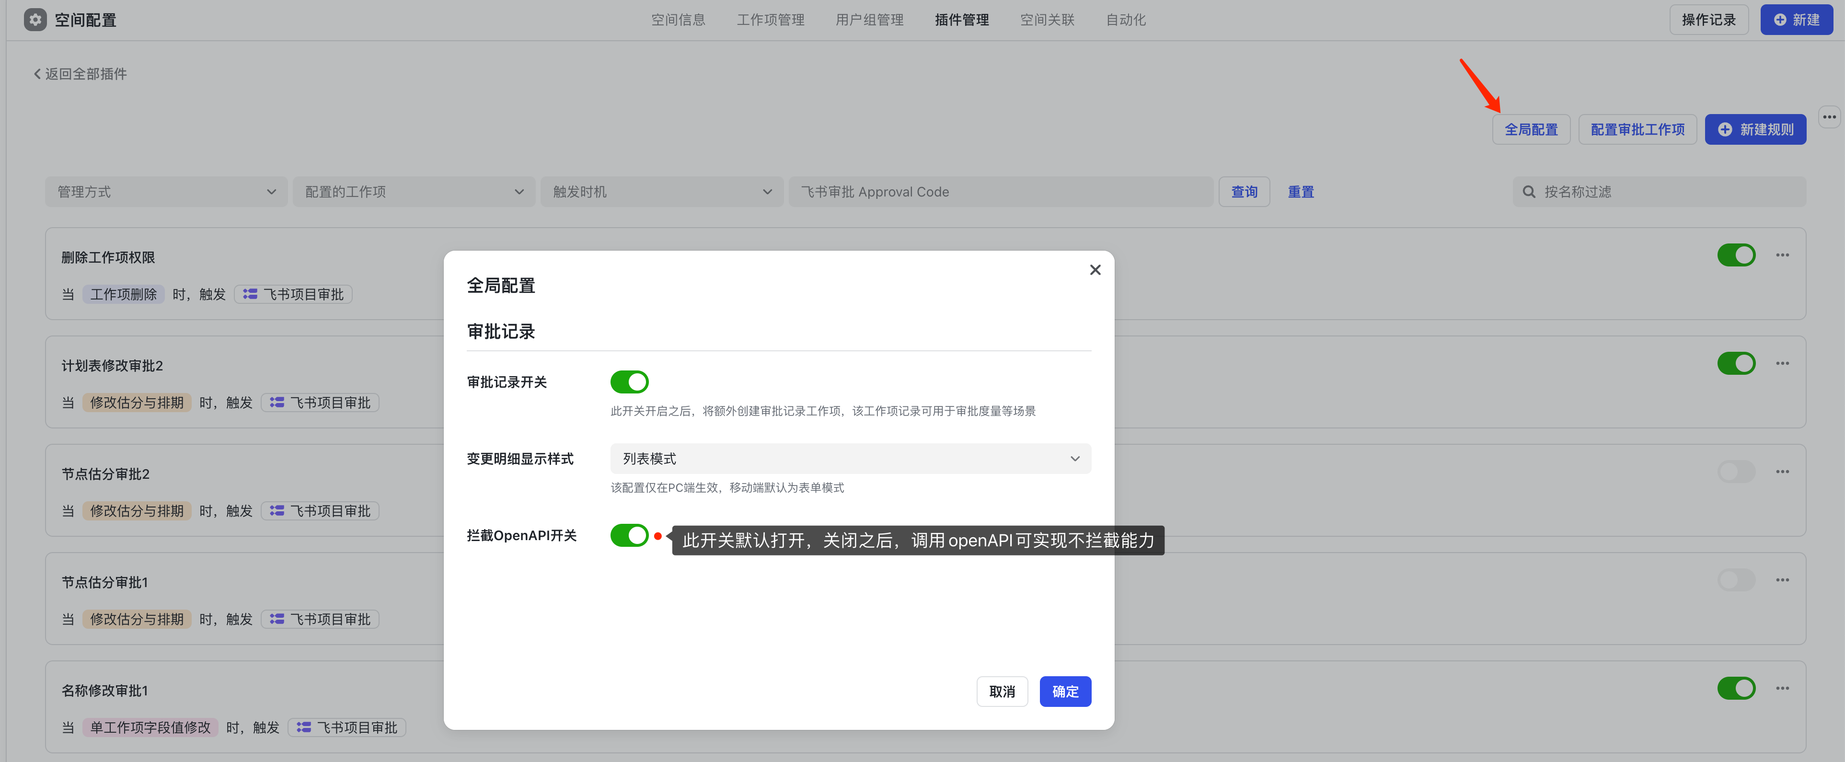Switch to 空间关联 tab
Viewport: 1845px width, 762px height.
click(x=1047, y=20)
